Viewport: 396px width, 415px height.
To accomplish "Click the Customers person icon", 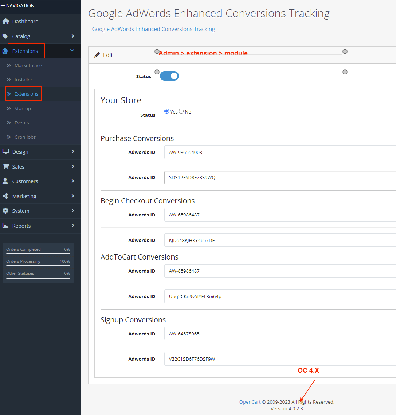I will [x=6, y=181].
